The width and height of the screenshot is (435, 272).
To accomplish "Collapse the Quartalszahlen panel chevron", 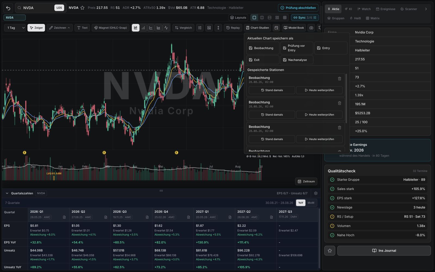I will (7, 193).
